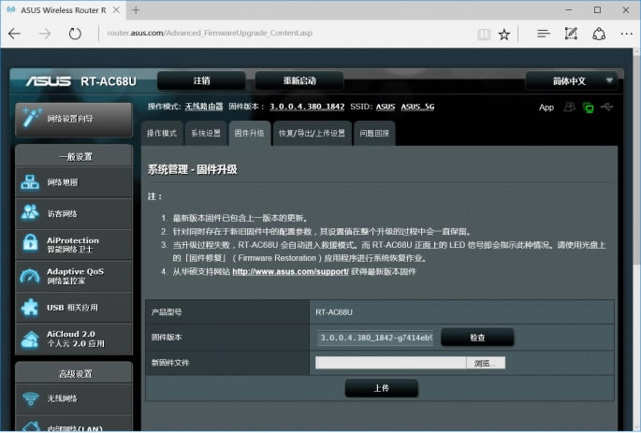This screenshot has width=641, height=433.
Task: Click the 浏览 browse button
Action: click(x=486, y=363)
